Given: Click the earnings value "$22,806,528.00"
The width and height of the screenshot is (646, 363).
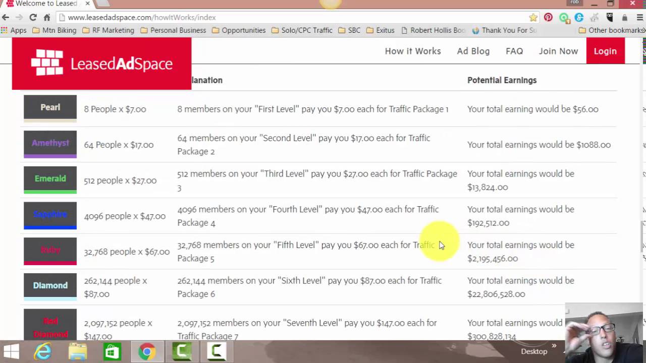Looking at the screenshot, I should [x=496, y=294].
